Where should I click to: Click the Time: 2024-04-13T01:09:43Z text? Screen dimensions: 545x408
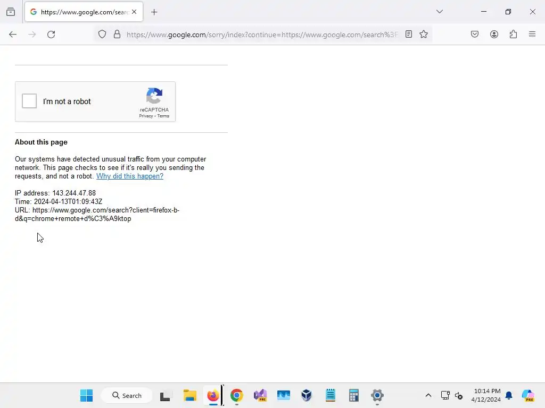(59, 201)
